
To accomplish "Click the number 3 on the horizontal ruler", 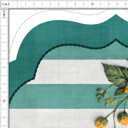I will click(x=34, y=4).
